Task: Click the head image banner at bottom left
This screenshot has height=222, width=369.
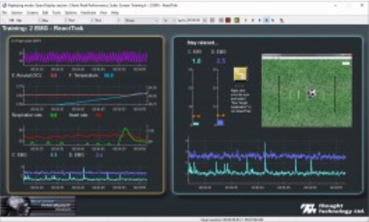Action: tap(38, 206)
